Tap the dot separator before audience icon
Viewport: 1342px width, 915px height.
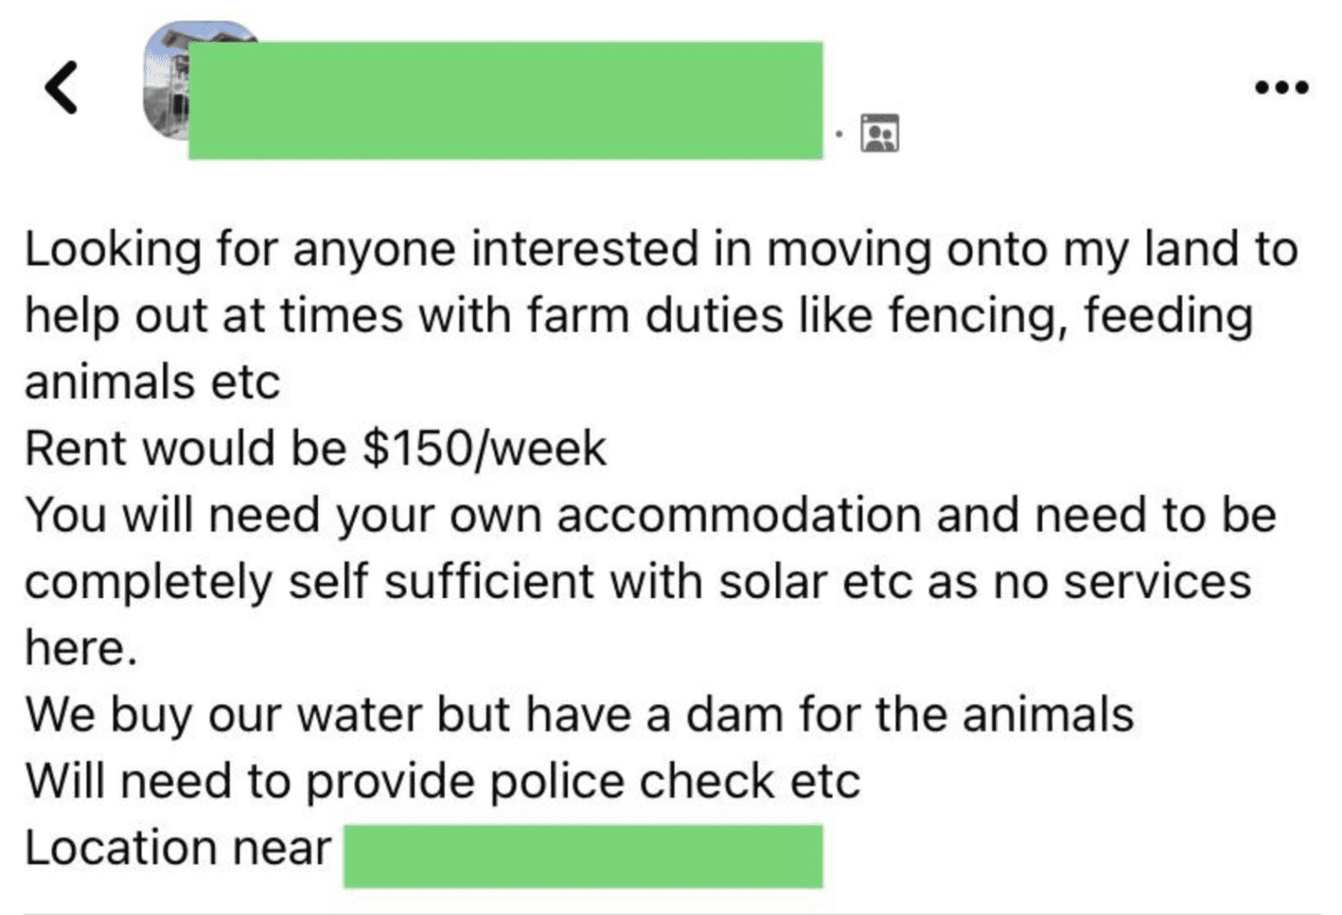(839, 134)
